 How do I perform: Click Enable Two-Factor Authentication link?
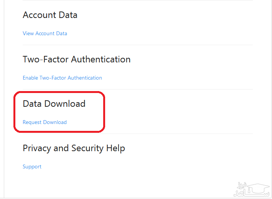pyautogui.click(x=62, y=78)
